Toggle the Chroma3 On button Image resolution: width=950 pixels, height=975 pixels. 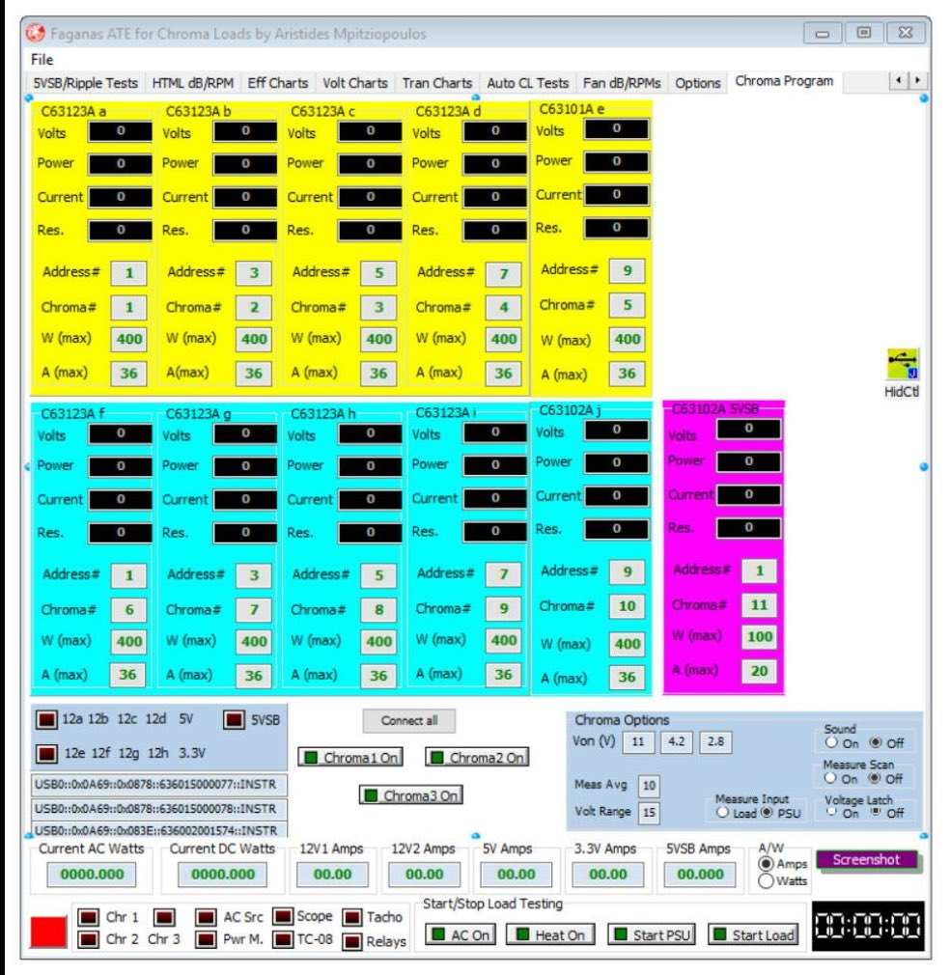tap(411, 795)
